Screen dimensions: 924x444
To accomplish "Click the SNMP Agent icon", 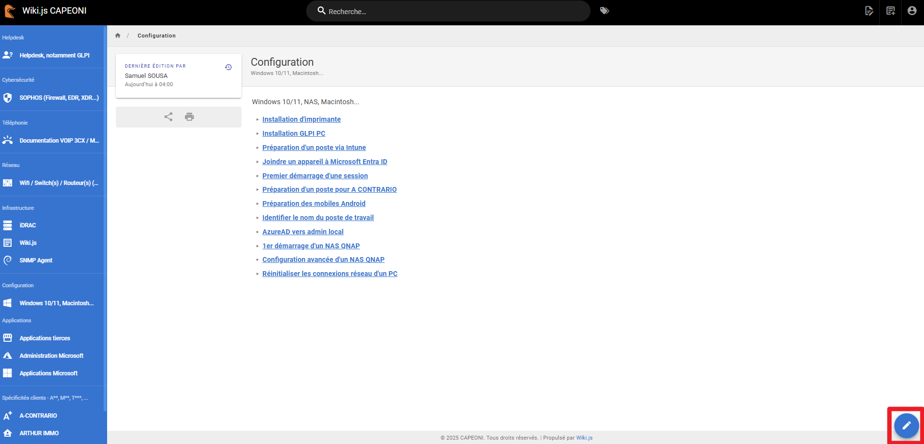I will (x=7, y=260).
